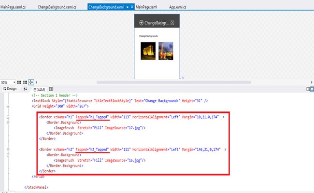This screenshot has width=314, height=193.
Task: Click the Height="31" attribute
Action: point(192,101)
